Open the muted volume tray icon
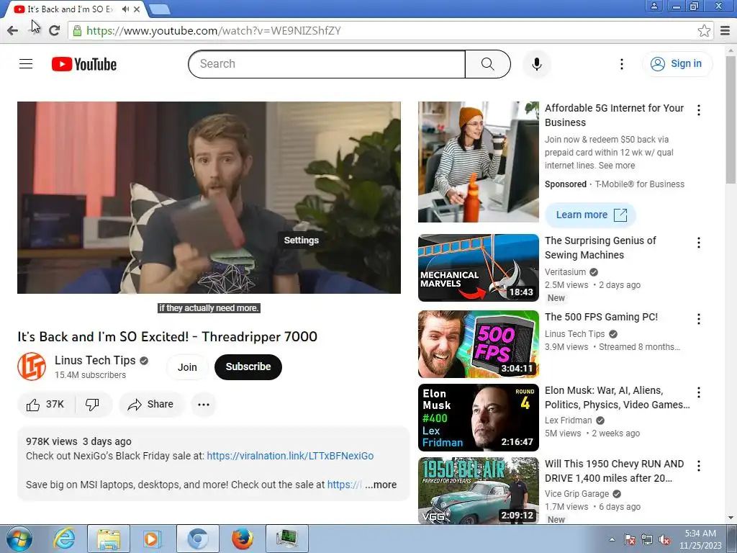Viewport: 737px width, 553px height. click(x=664, y=540)
